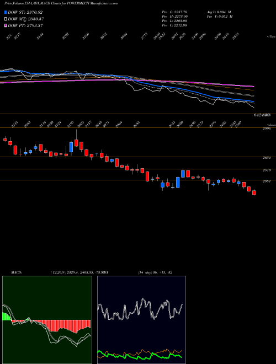
Task: Click the 'Pre H: 2273.90' high value
Action: point(174,17)
